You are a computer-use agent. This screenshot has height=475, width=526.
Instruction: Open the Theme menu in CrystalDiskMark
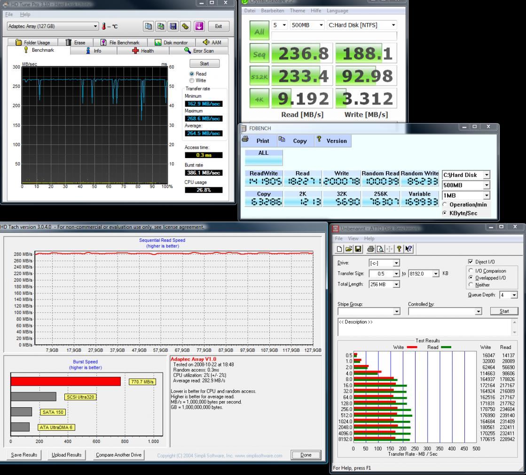[x=298, y=11]
